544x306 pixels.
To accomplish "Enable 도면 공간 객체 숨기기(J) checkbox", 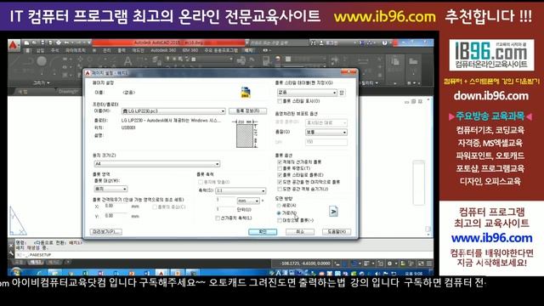I will (280, 189).
